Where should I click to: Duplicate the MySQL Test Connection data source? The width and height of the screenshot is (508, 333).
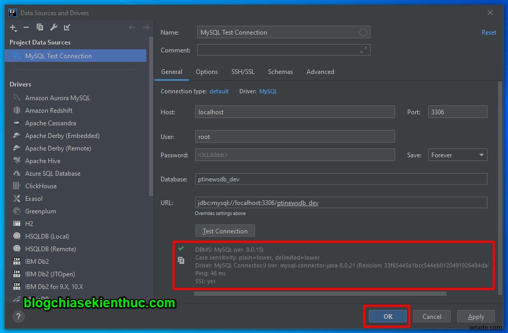click(39, 27)
